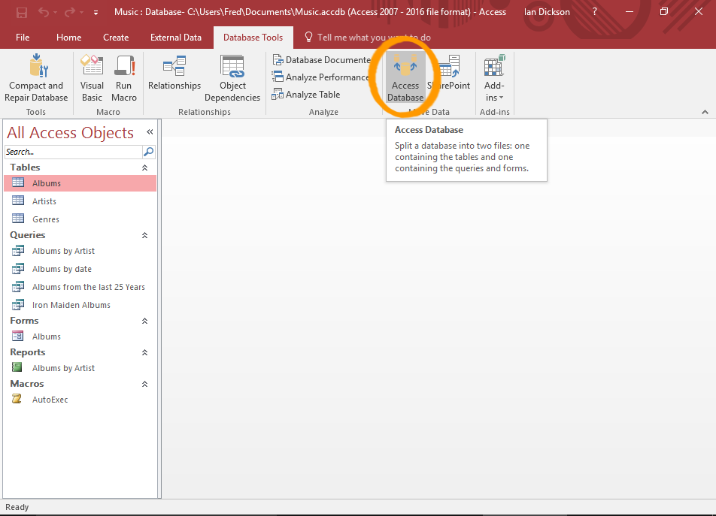Screen dimensions: 716x516
Task: Click the Help question mark icon
Action: (x=594, y=12)
